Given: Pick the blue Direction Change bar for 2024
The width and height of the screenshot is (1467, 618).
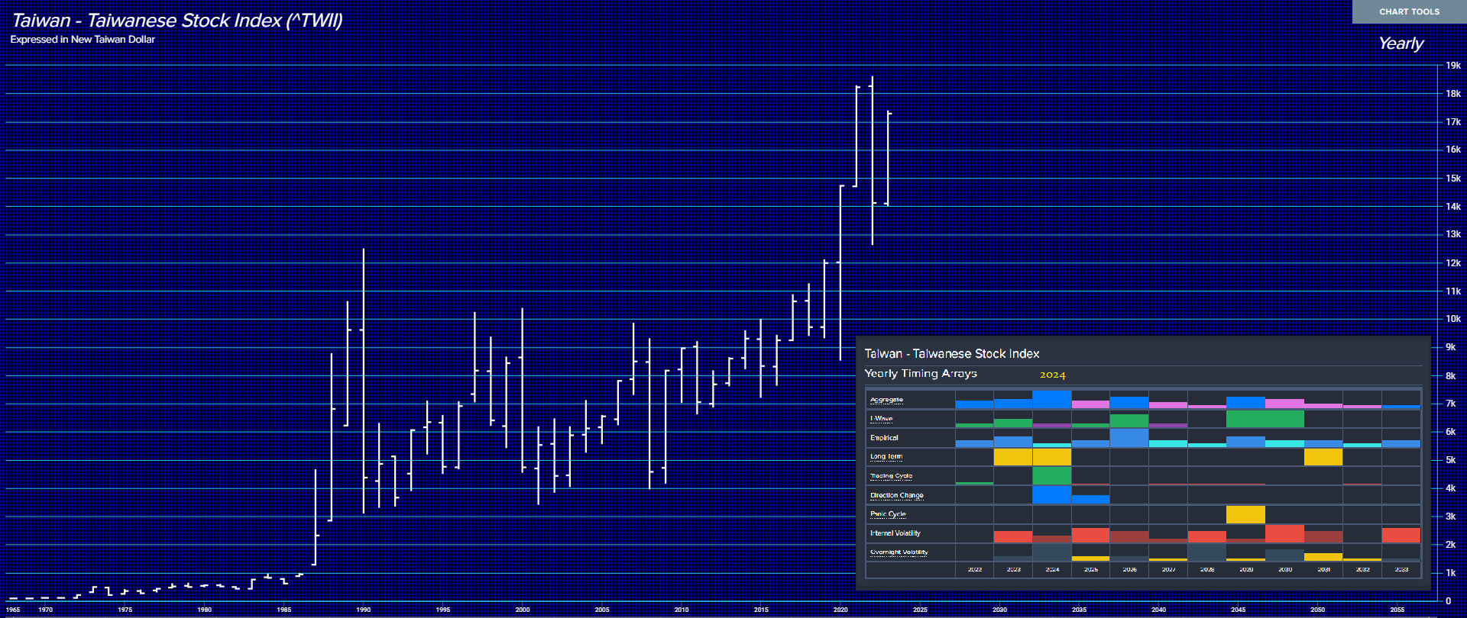Looking at the screenshot, I should click(1052, 495).
